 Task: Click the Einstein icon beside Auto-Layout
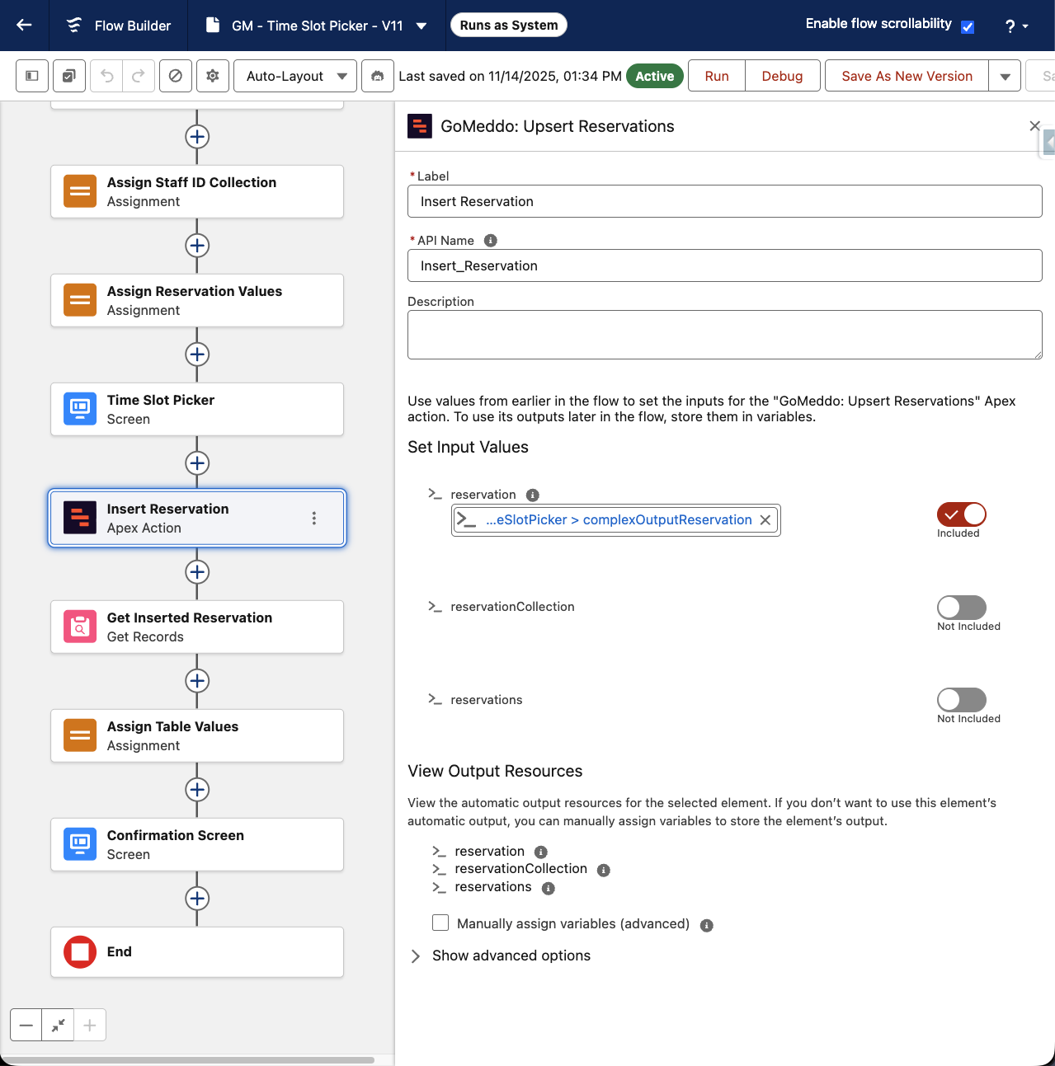tap(378, 76)
